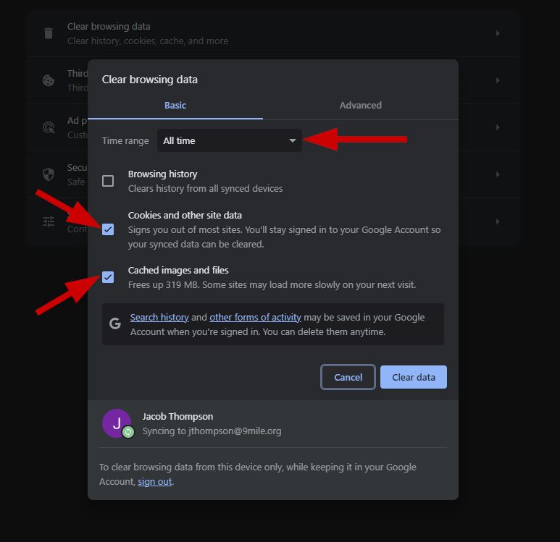Open the Search history link
The image size is (560, 542).
pos(159,317)
